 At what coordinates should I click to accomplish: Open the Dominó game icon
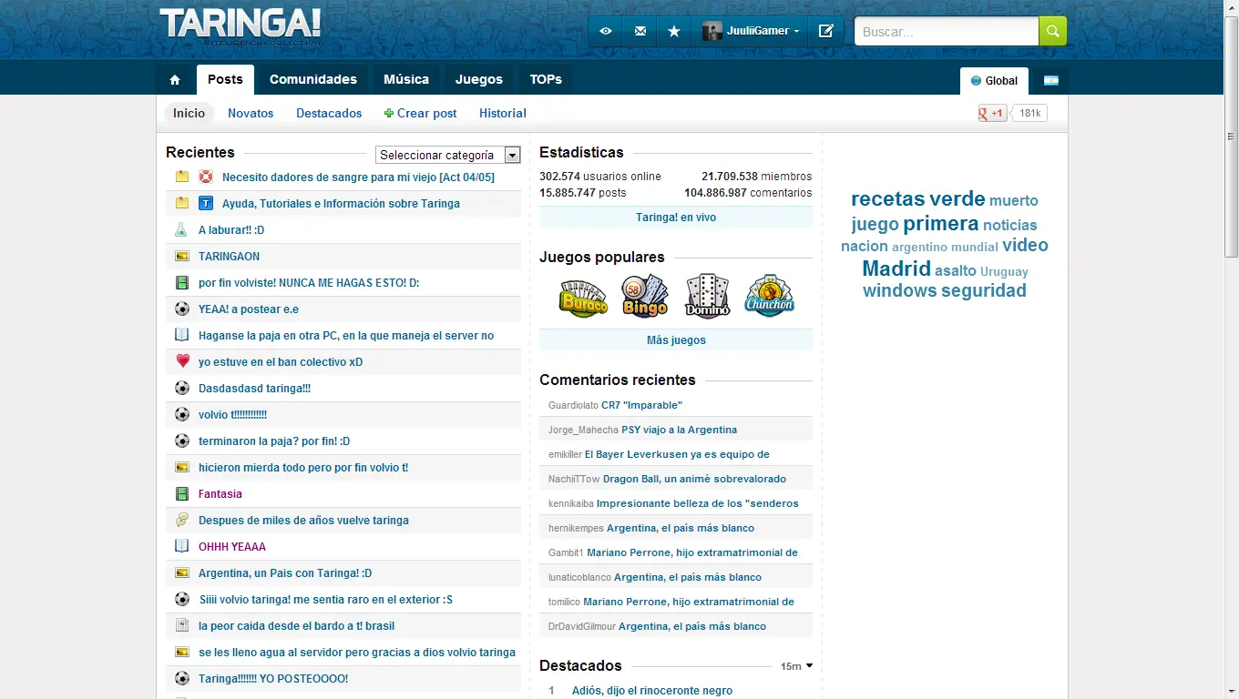click(708, 296)
